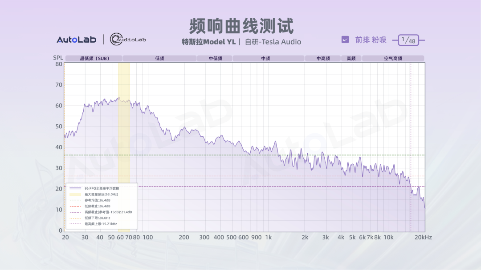Select the 低频 band header
The height and width of the screenshot is (270, 481).
point(159,58)
